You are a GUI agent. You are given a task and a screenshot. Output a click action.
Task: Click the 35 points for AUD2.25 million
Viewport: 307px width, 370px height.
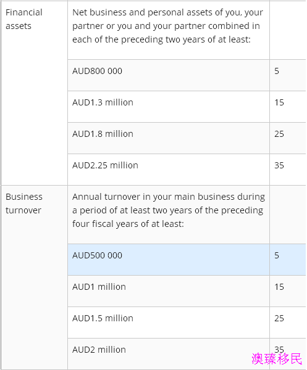(x=279, y=165)
